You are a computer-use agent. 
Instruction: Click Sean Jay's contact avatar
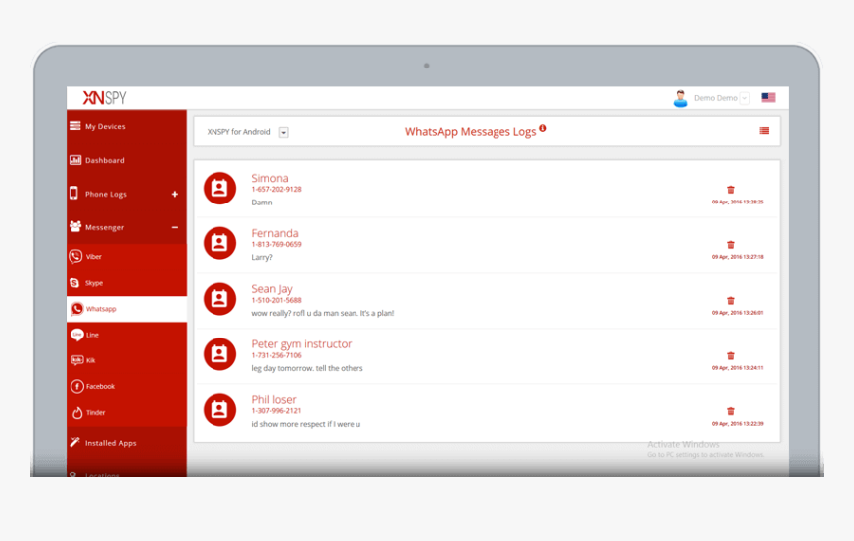(219, 299)
